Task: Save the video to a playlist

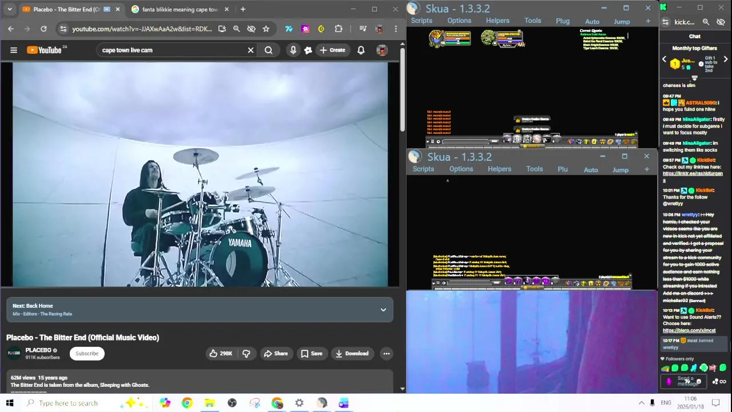Action: (312, 353)
